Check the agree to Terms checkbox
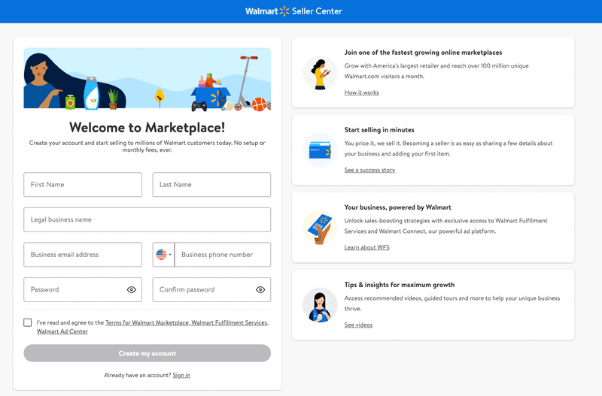The image size is (602, 396). coord(28,323)
